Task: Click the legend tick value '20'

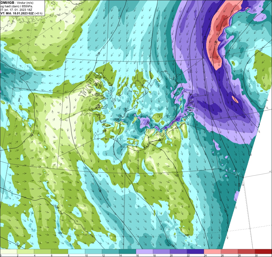Action: [x=171, y=255]
